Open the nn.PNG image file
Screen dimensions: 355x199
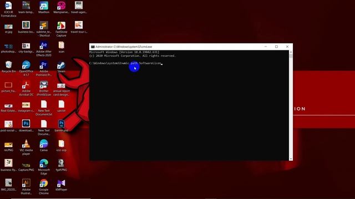click(x=9, y=145)
